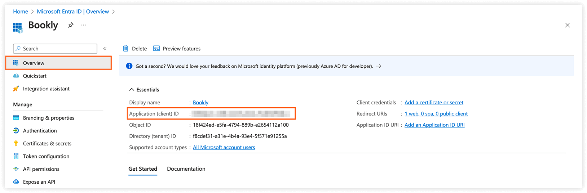The width and height of the screenshot is (587, 193).
Task: Click the Client credentials label
Action: click(x=376, y=103)
